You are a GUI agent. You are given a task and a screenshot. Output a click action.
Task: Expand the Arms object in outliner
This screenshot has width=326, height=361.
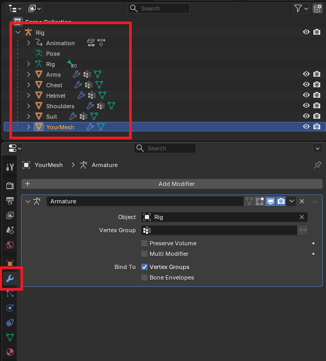29,75
